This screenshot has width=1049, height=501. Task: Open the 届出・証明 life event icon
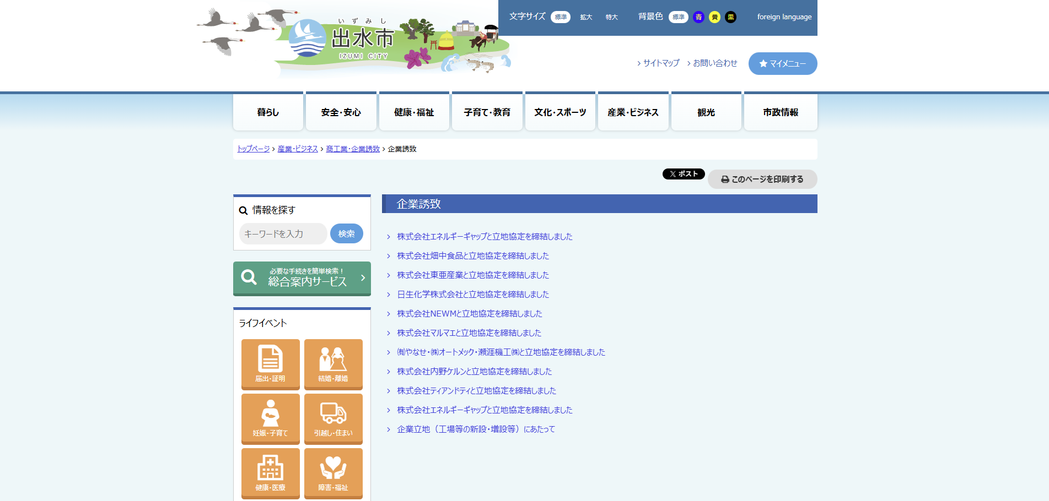pos(270,364)
